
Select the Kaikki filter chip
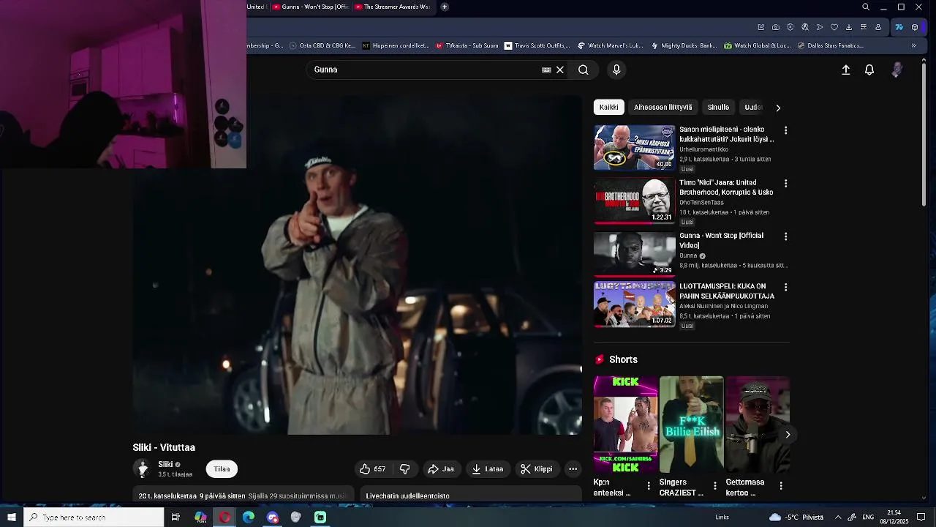point(609,107)
